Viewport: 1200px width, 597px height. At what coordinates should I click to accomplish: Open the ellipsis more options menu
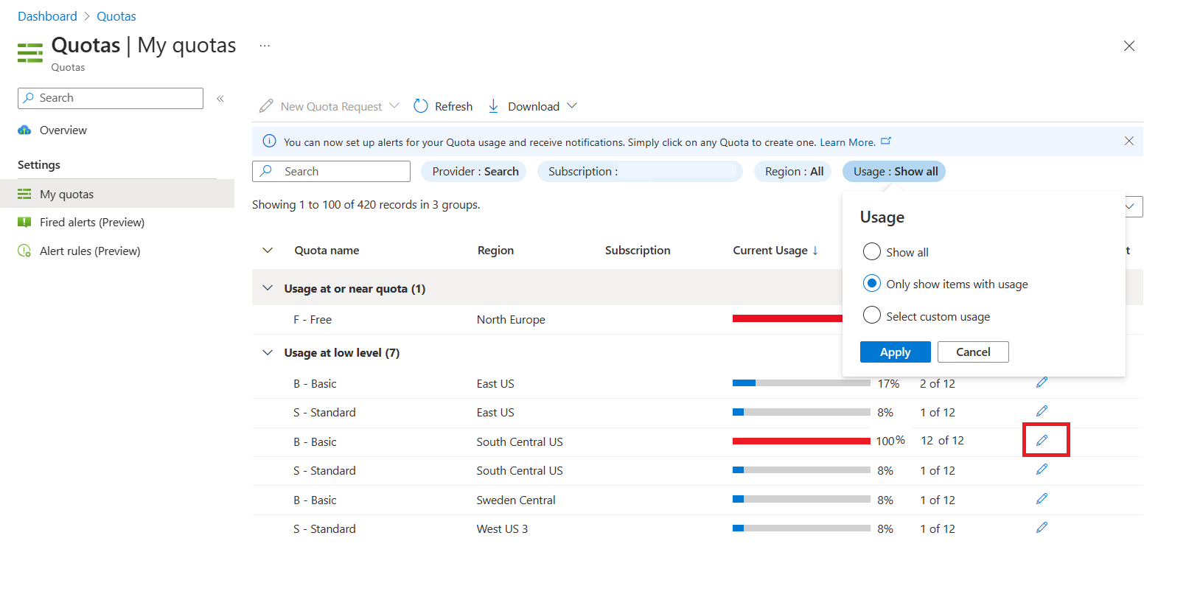coord(265,46)
